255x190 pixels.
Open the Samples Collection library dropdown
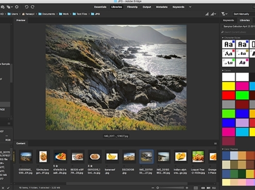click(x=239, y=27)
